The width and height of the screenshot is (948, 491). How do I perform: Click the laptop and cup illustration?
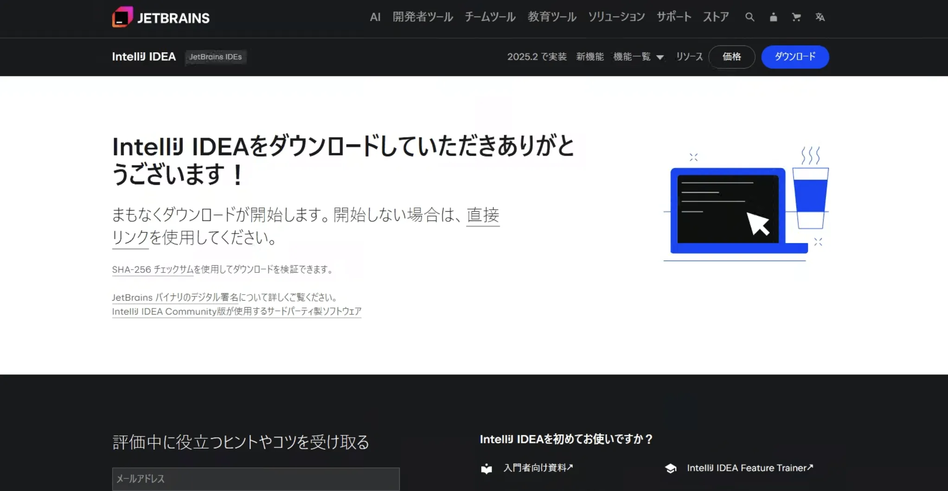746,204
